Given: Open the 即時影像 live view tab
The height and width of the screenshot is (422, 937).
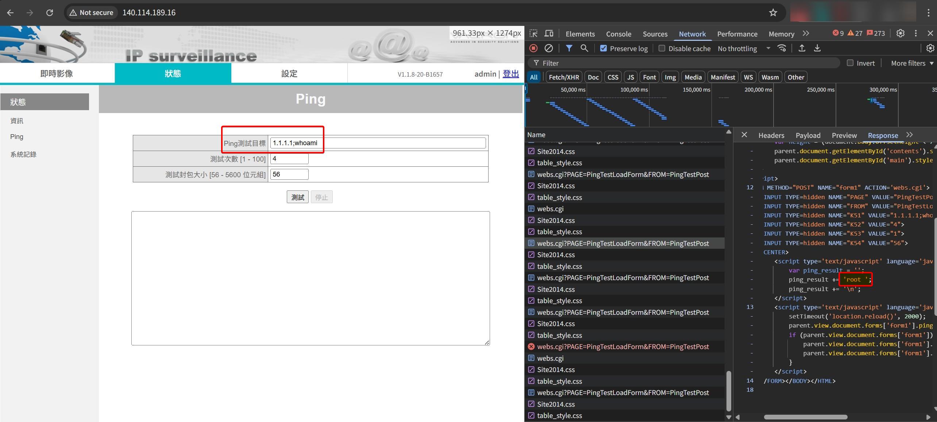Looking at the screenshot, I should 57,74.
